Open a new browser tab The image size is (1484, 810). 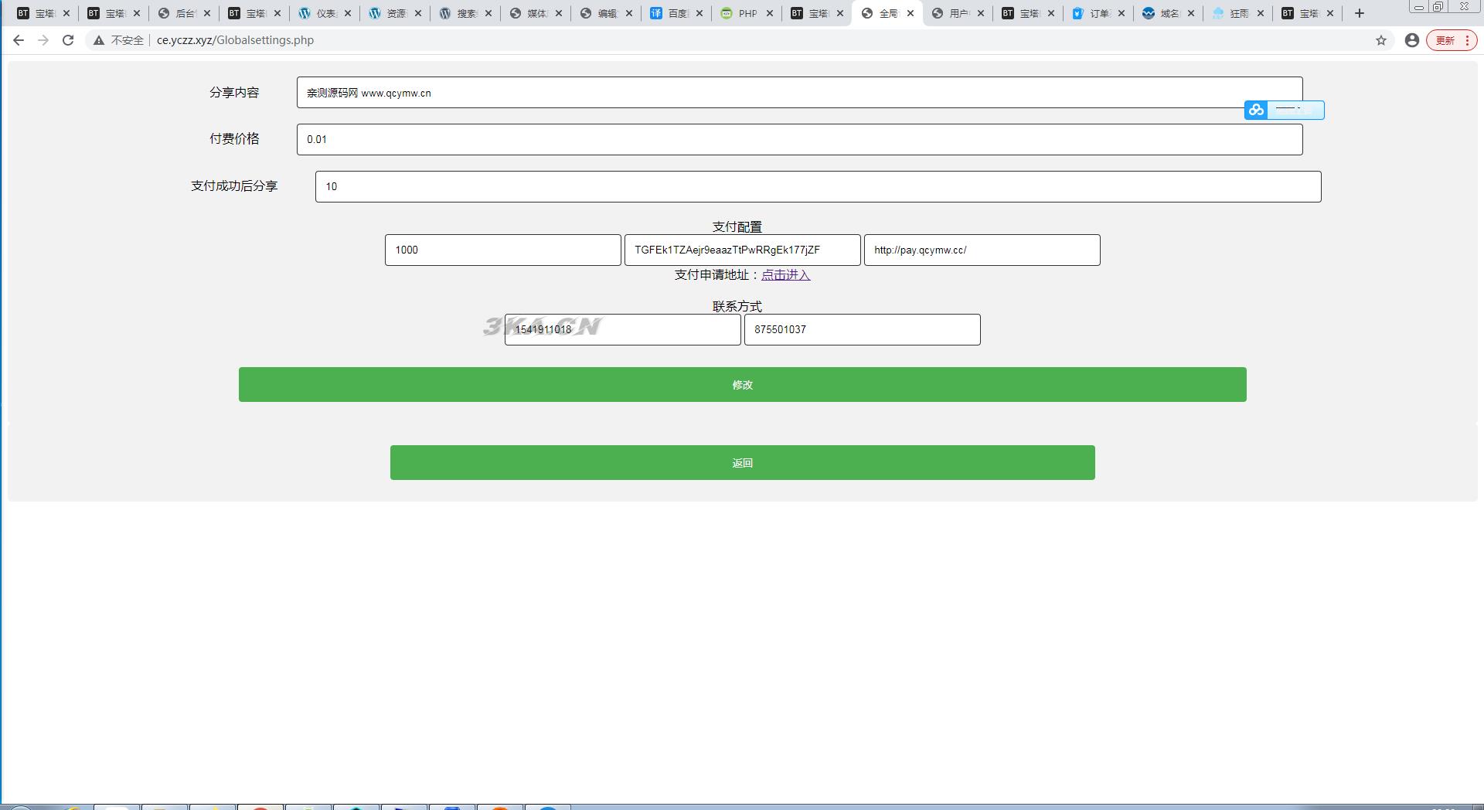point(1360,13)
